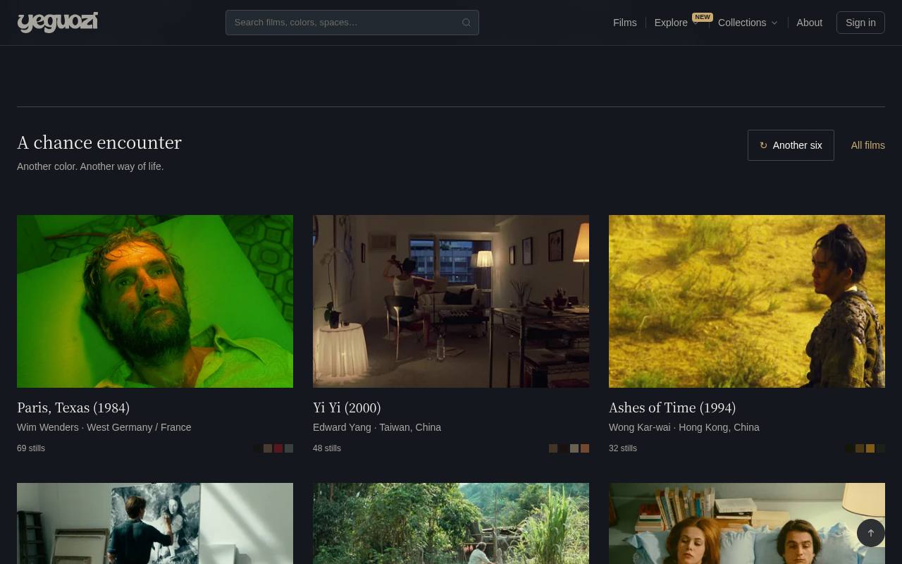The width and height of the screenshot is (902, 564).
Task: Expand the Collections dropdown chevron
Action: [x=774, y=23]
